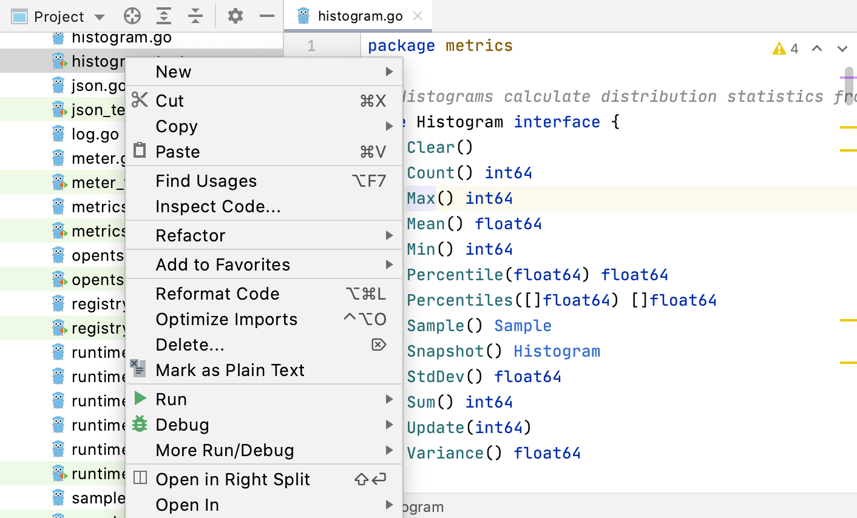Click the yellow warning inspection icon
The height and width of the screenshot is (518, 857).
tap(779, 49)
